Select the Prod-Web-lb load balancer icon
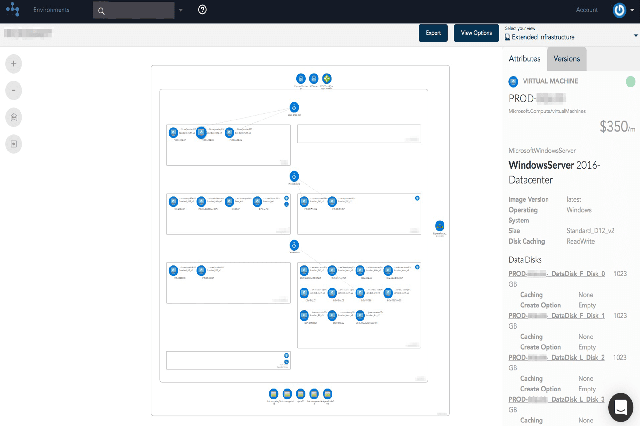This screenshot has width=640, height=426. 294,176
